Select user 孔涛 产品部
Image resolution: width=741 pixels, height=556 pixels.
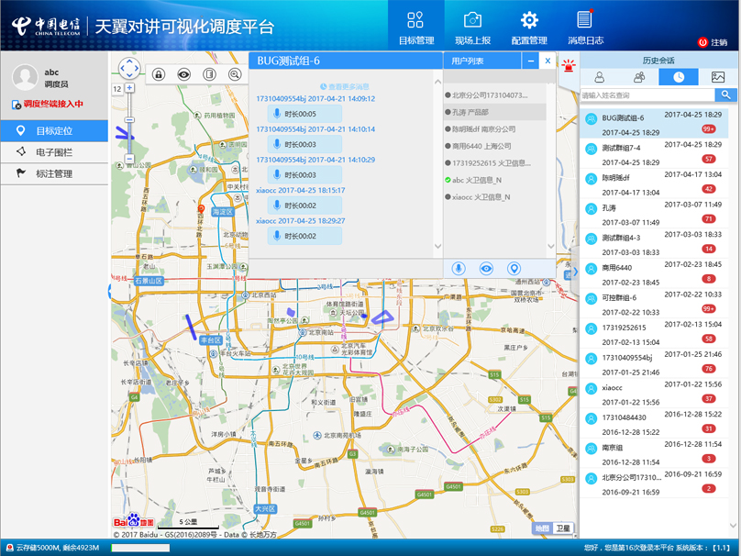[x=495, y=112]
